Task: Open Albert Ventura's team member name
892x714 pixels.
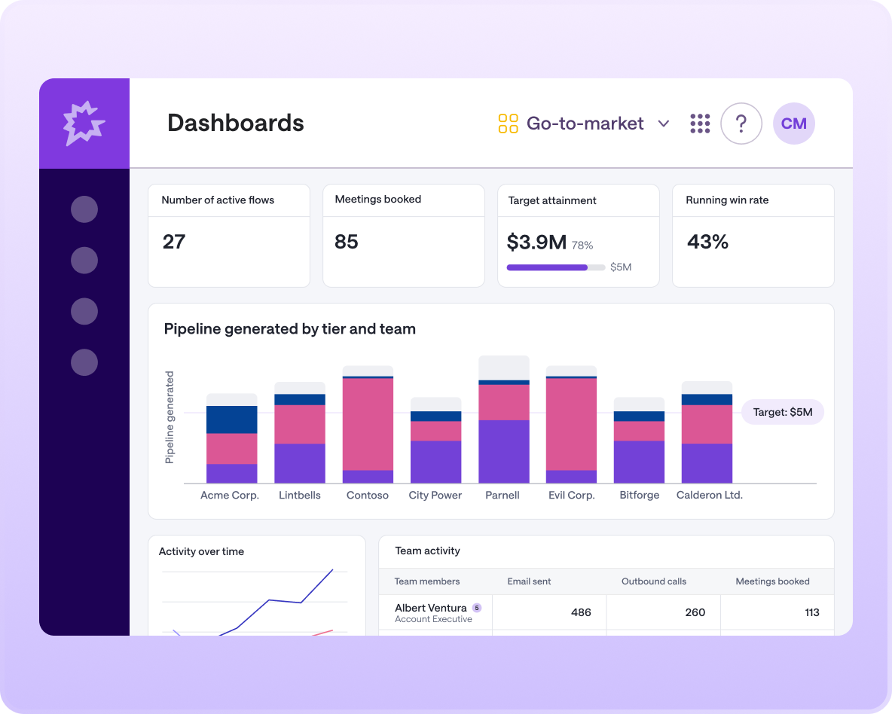Action: tap(431, 608)
